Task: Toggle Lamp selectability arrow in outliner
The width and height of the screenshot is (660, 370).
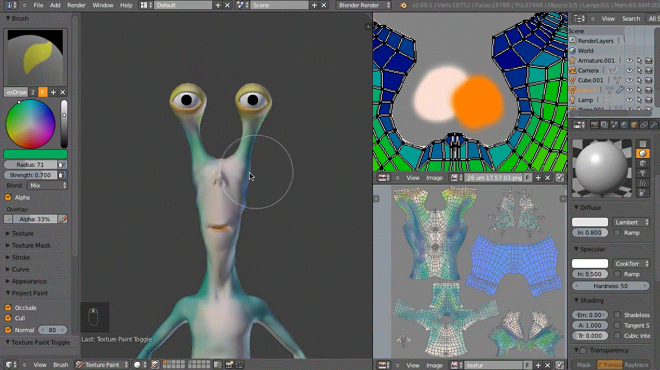Action: [x=639, y=100]
